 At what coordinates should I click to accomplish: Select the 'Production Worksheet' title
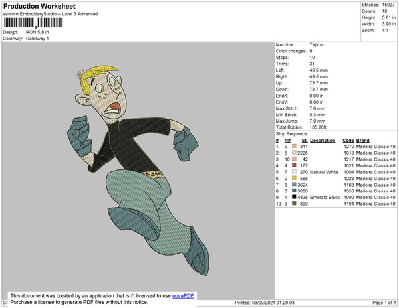coord(39,6)
